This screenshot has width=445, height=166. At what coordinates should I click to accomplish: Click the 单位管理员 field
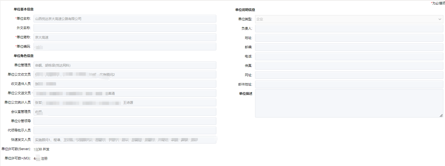pos(125,65)
